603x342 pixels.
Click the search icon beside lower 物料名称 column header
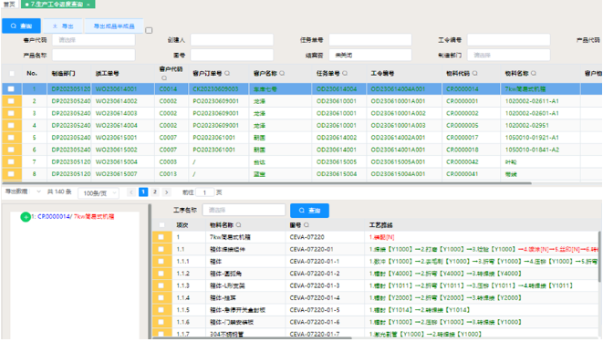click(238, 224)
